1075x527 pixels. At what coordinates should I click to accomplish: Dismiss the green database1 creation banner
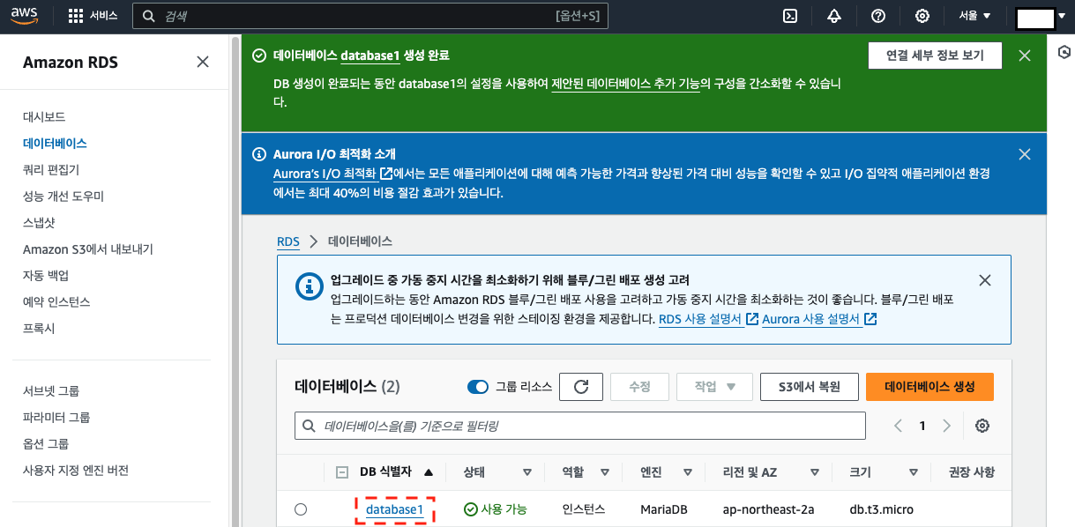pos(1025,56)
